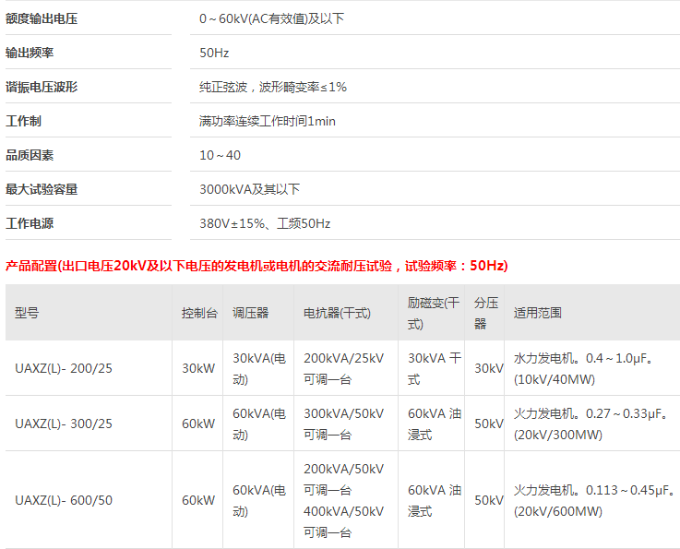
Task: Click the 调压器 column header
Action: coord(250,313)
